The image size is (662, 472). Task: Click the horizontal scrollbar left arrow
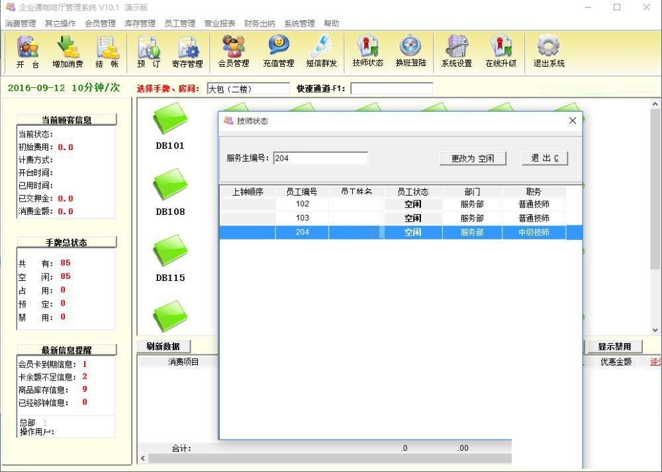(142, 458)
